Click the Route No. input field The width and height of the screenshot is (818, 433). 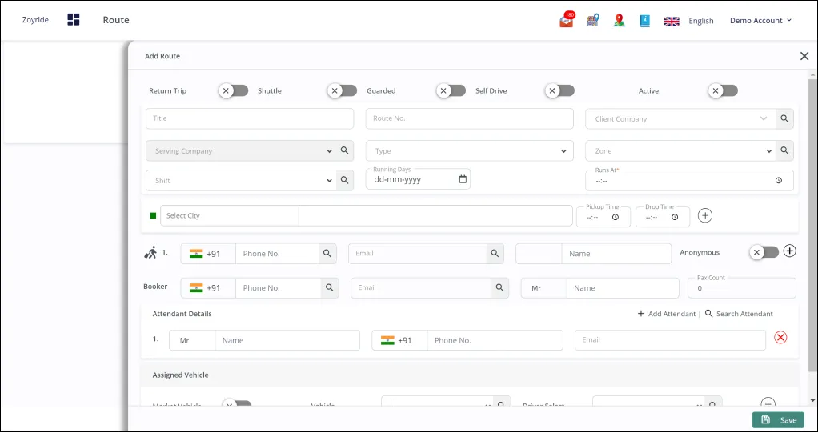point(470,118)
